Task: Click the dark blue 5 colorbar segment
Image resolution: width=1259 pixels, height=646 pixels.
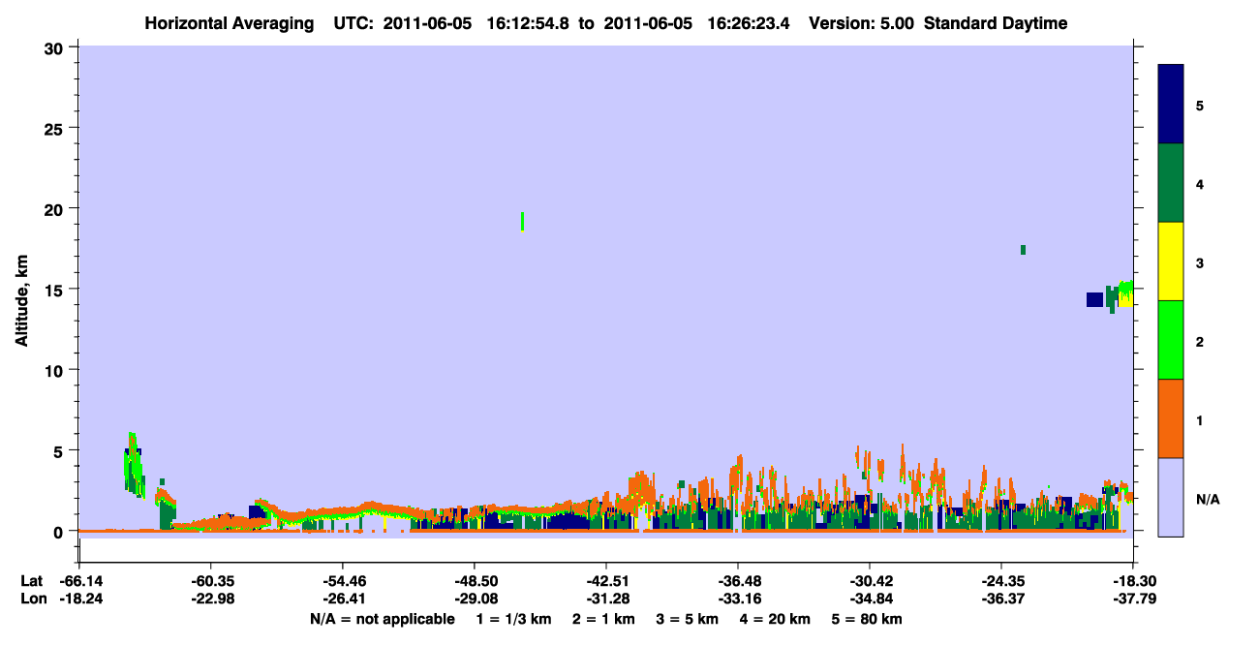Action: [1171, 105]
